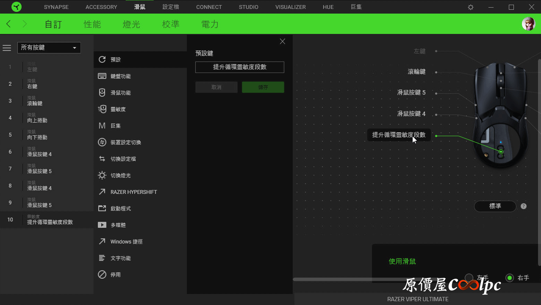Open the VISUALIZER tab
The image size is (541, 305).
pyautogui.click(x=291, y=7)
